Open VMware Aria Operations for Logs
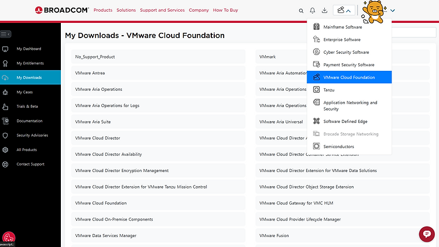Viewport: 439px width, 247px height. (158, 105)
